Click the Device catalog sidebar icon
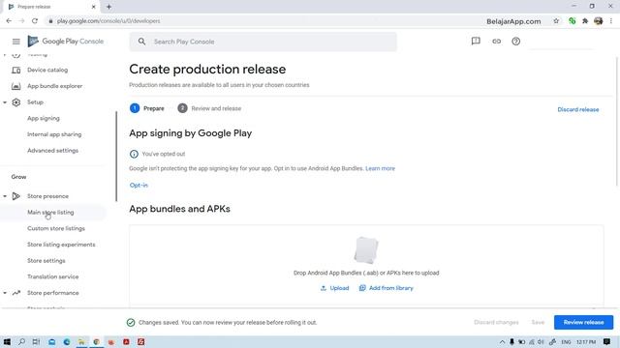The width and height of the screenshot is (620, 348). tap(15, 71)
